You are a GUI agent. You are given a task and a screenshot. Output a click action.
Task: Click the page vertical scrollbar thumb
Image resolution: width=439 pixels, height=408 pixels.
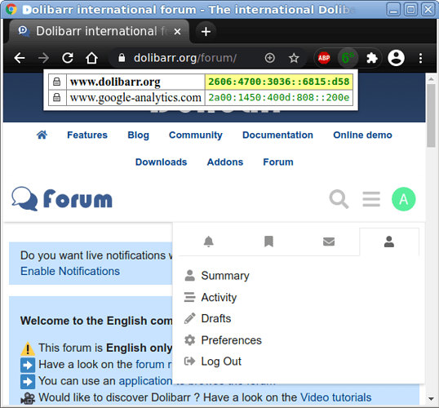pyautogui.click(x=431, y=115)
